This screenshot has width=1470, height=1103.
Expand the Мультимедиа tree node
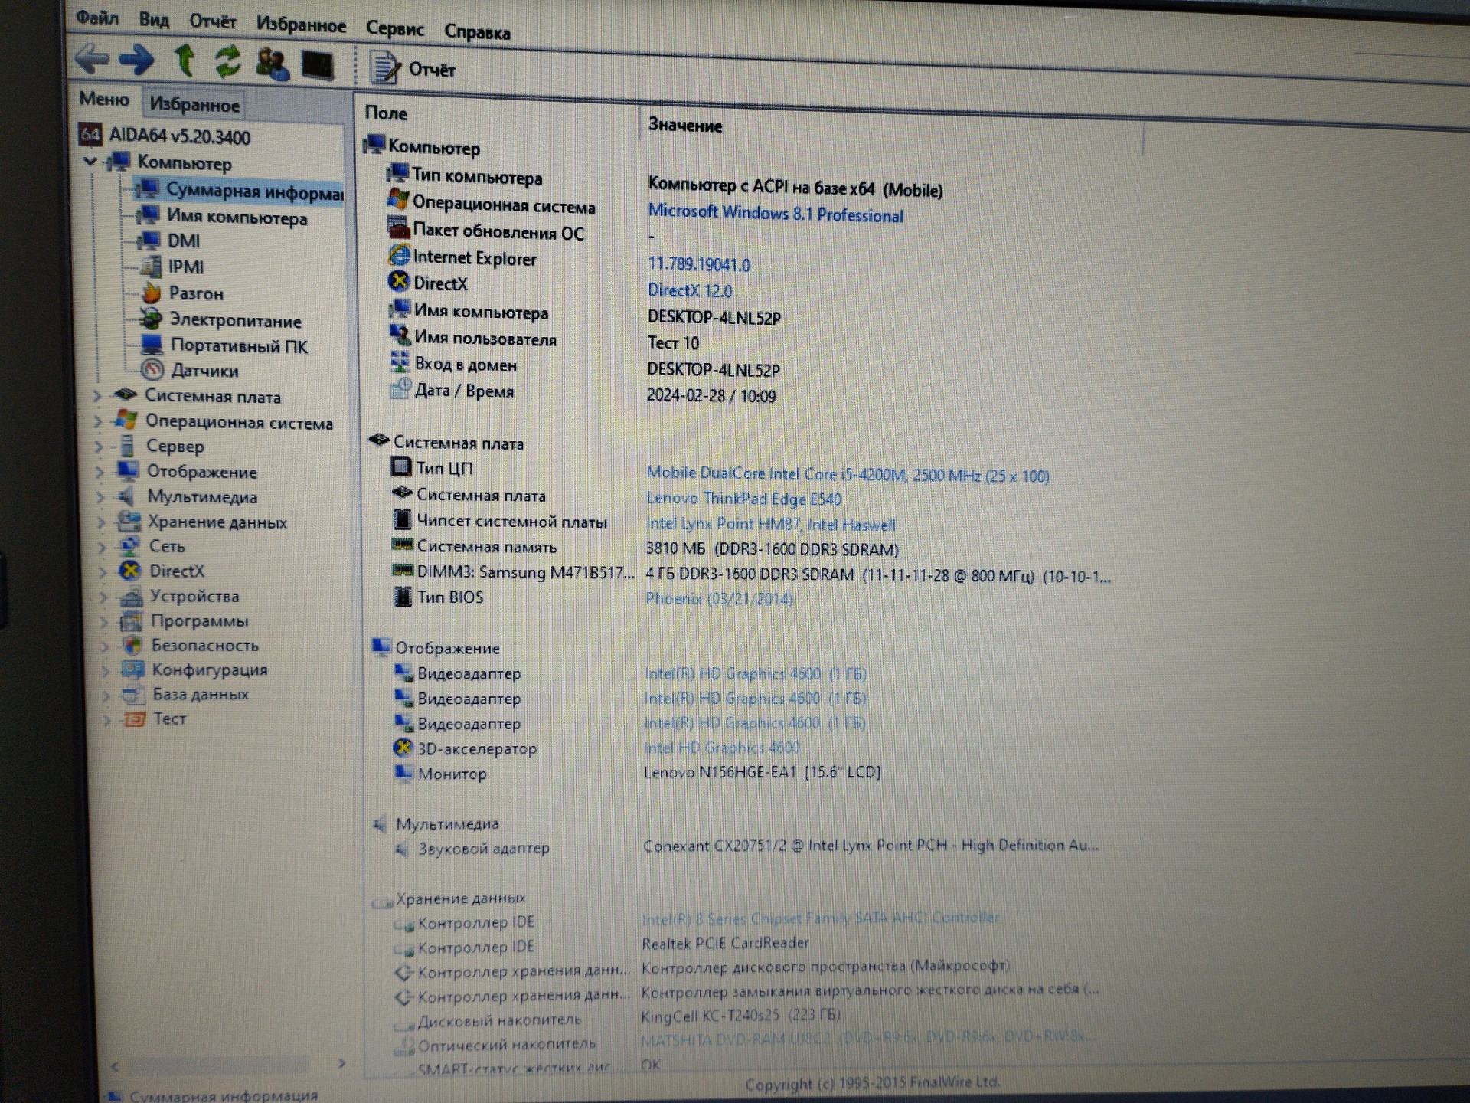coord(100,496)
